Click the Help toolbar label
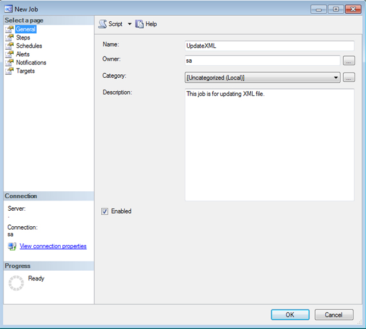Screen dimensions: 366x329 151,24
